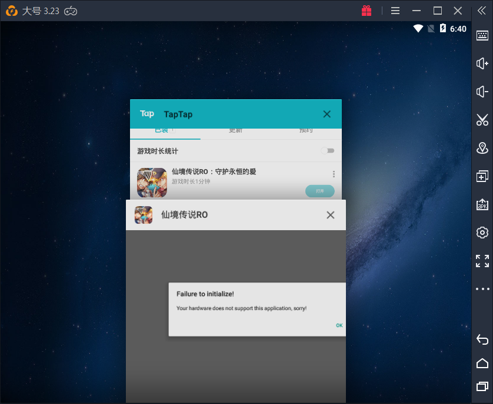
Task: Toggle fullscreen mode in sidebar
Action: (482, 261)
